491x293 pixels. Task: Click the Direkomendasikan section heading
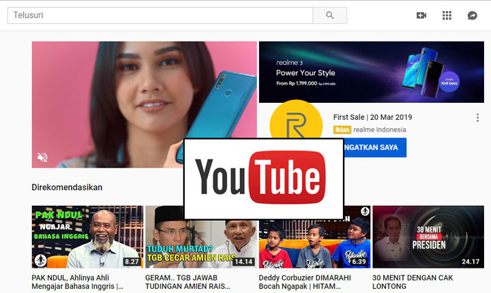67,187
